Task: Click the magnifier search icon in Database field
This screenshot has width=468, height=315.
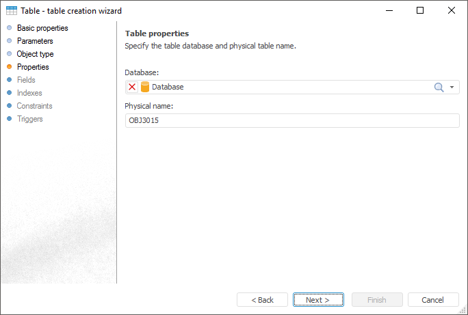Action: tap(439, 87)
